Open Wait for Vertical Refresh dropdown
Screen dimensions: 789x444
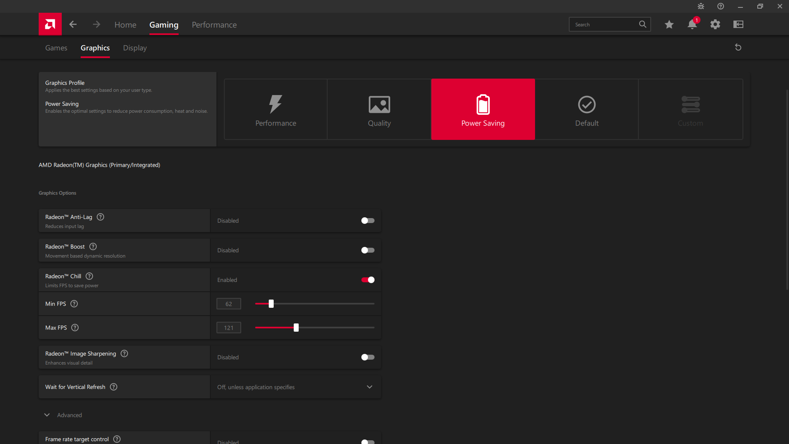coord(296,387)
